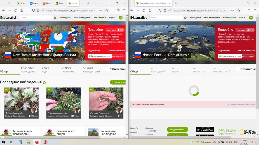Switch to Firefox on the taskbar
The height and width of the screenshot is (145, 259).
[37, 142]
